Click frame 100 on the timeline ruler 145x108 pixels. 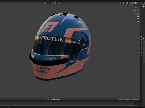[x=38, y=101]
